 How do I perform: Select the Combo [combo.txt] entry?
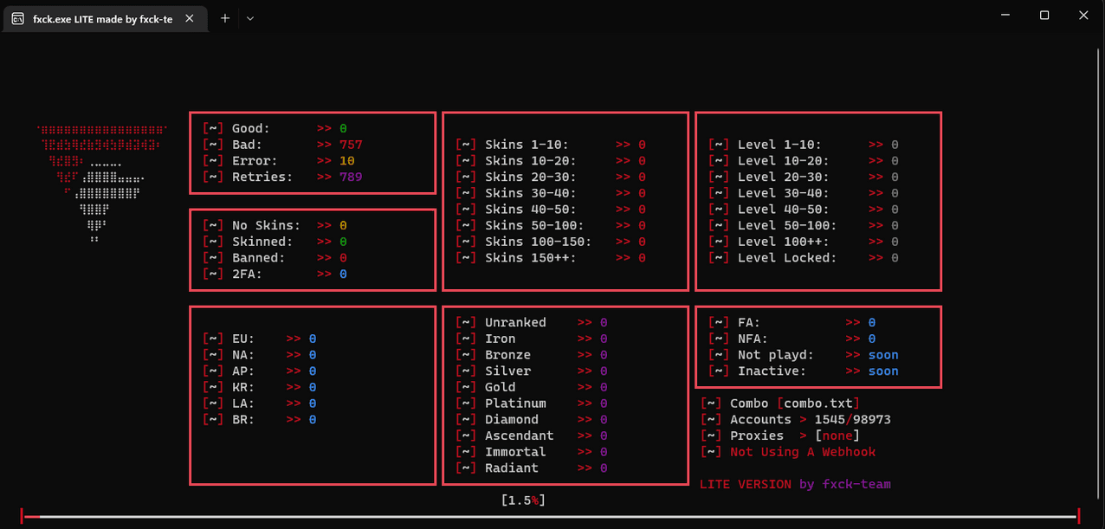779,403
